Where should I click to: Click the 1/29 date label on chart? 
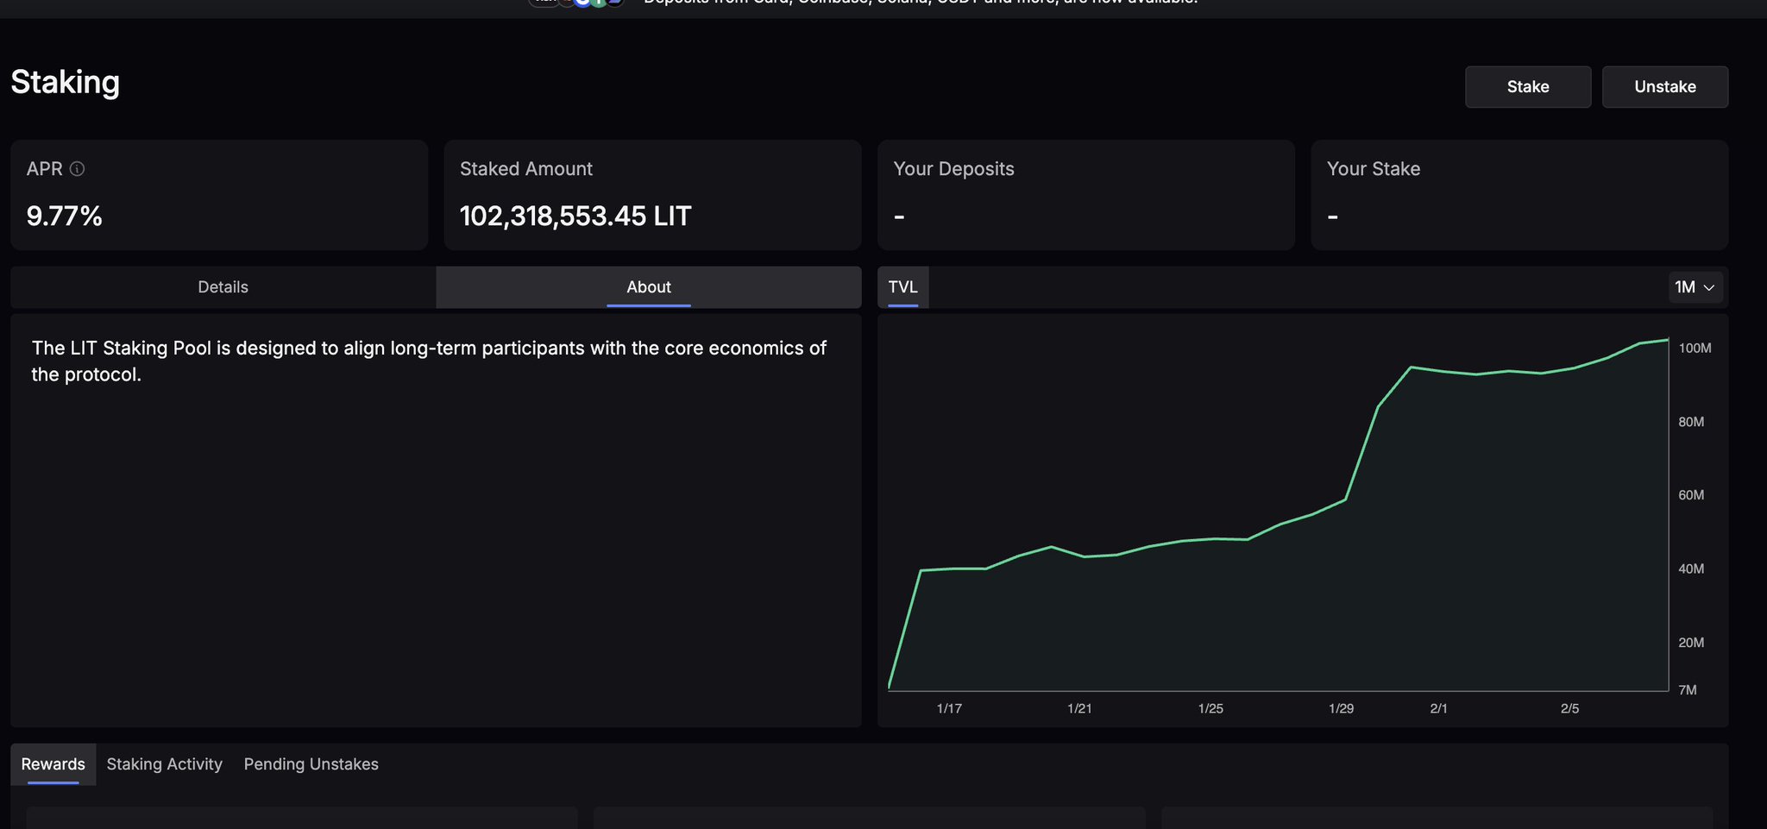pyautogui.click(x=1341, y=708)
